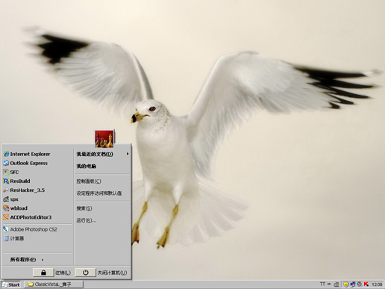Click the tray icon right of the TT arrows
385x289 pixels.
coord(337,285)
